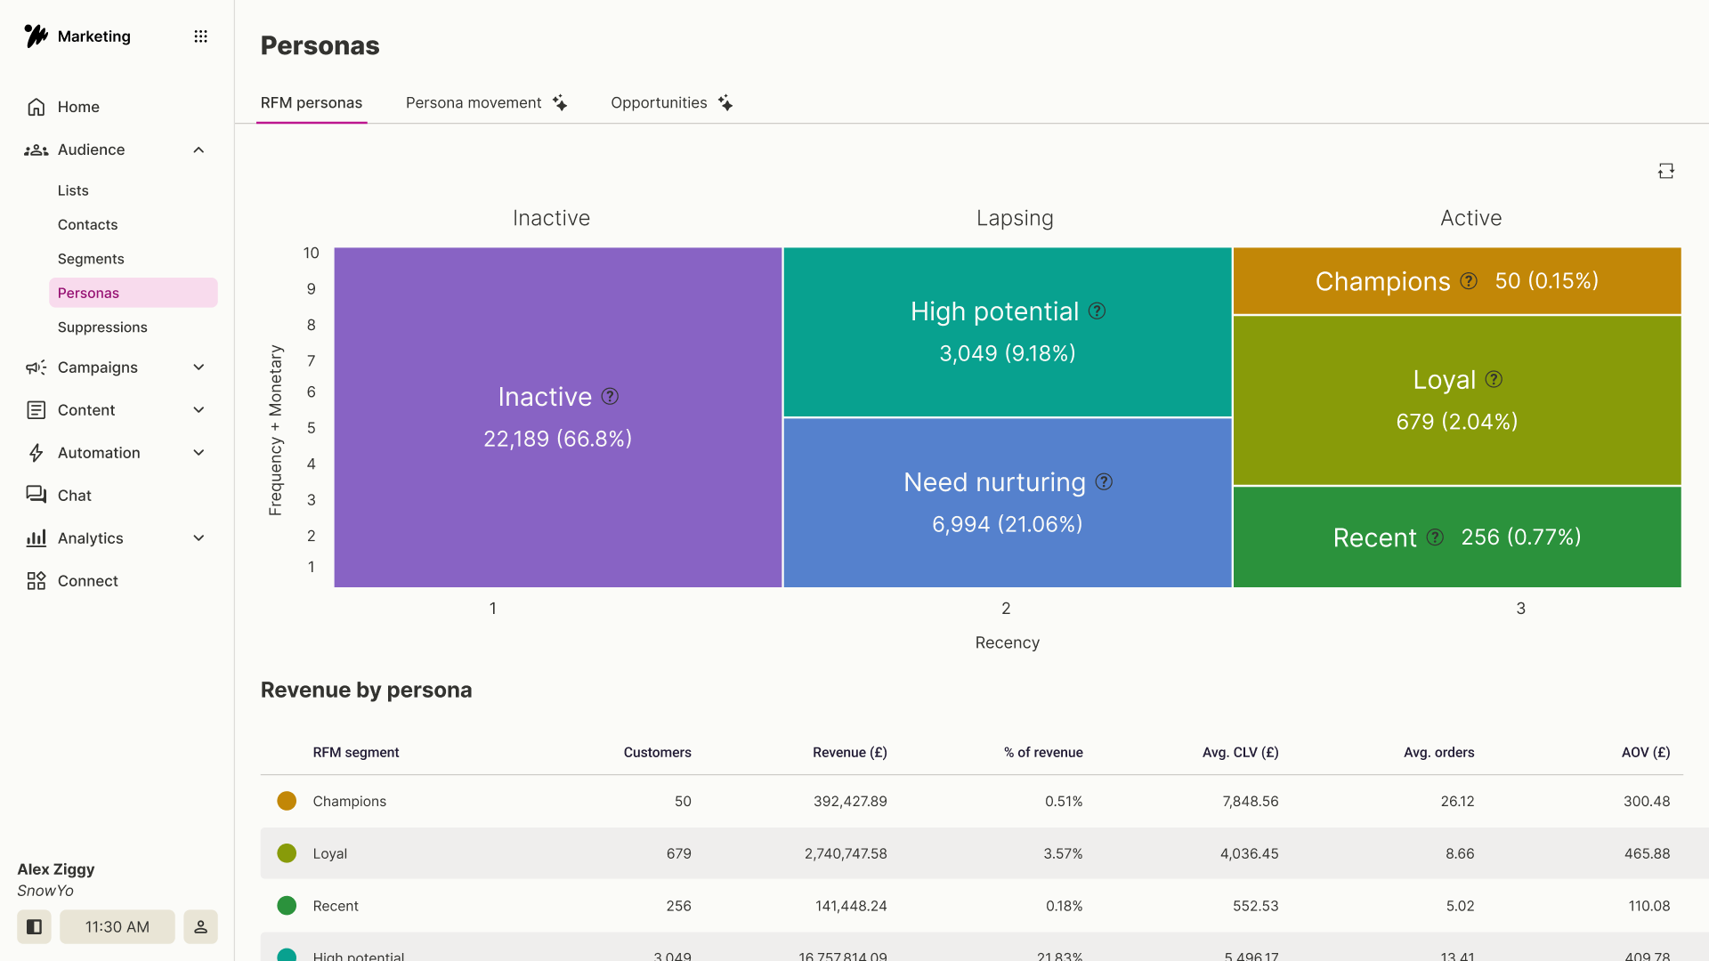1709x961 pixels.
Task: Expand the Content section chevron
Action: tap(198, 410)
